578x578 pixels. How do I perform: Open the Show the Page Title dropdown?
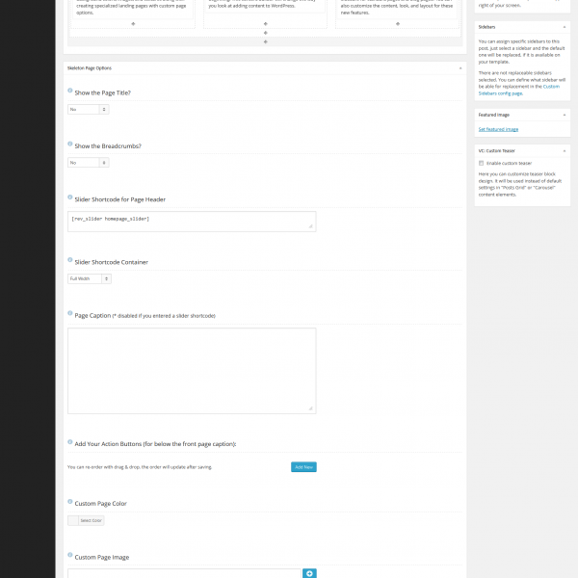(88, 110)
